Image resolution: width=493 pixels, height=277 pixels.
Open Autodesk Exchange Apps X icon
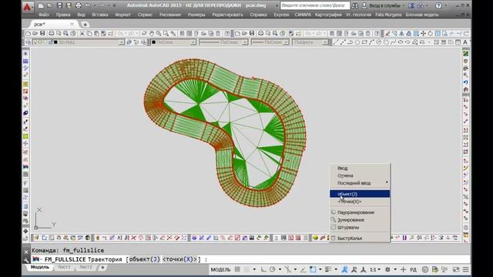coord(411,5)
